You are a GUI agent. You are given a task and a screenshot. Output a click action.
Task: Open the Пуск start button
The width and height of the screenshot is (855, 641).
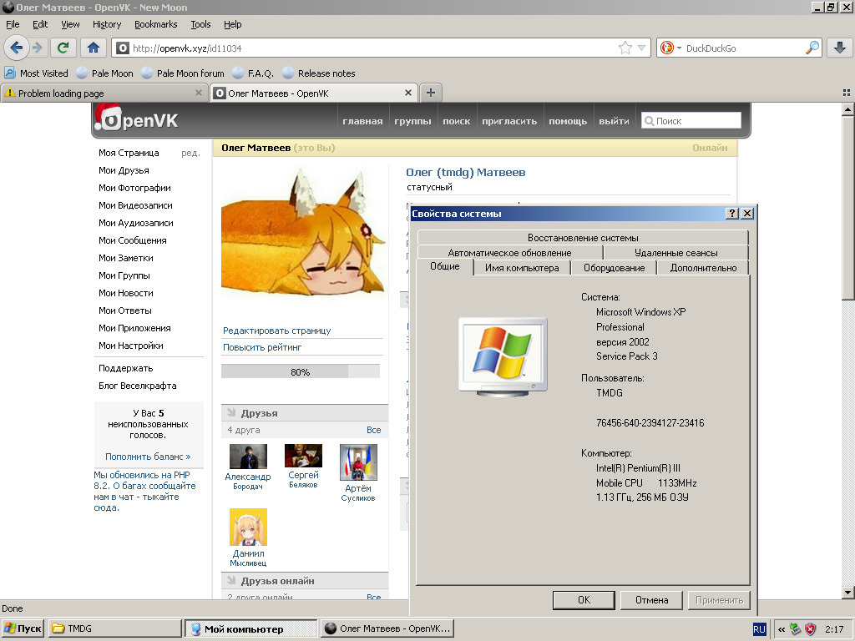tap(23, 628)
